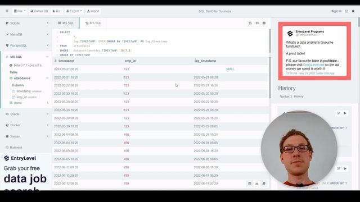Open the hamburger menu in top bar
Image resolution: width=360 pixels, height=202 pixels.
(7, 11)
